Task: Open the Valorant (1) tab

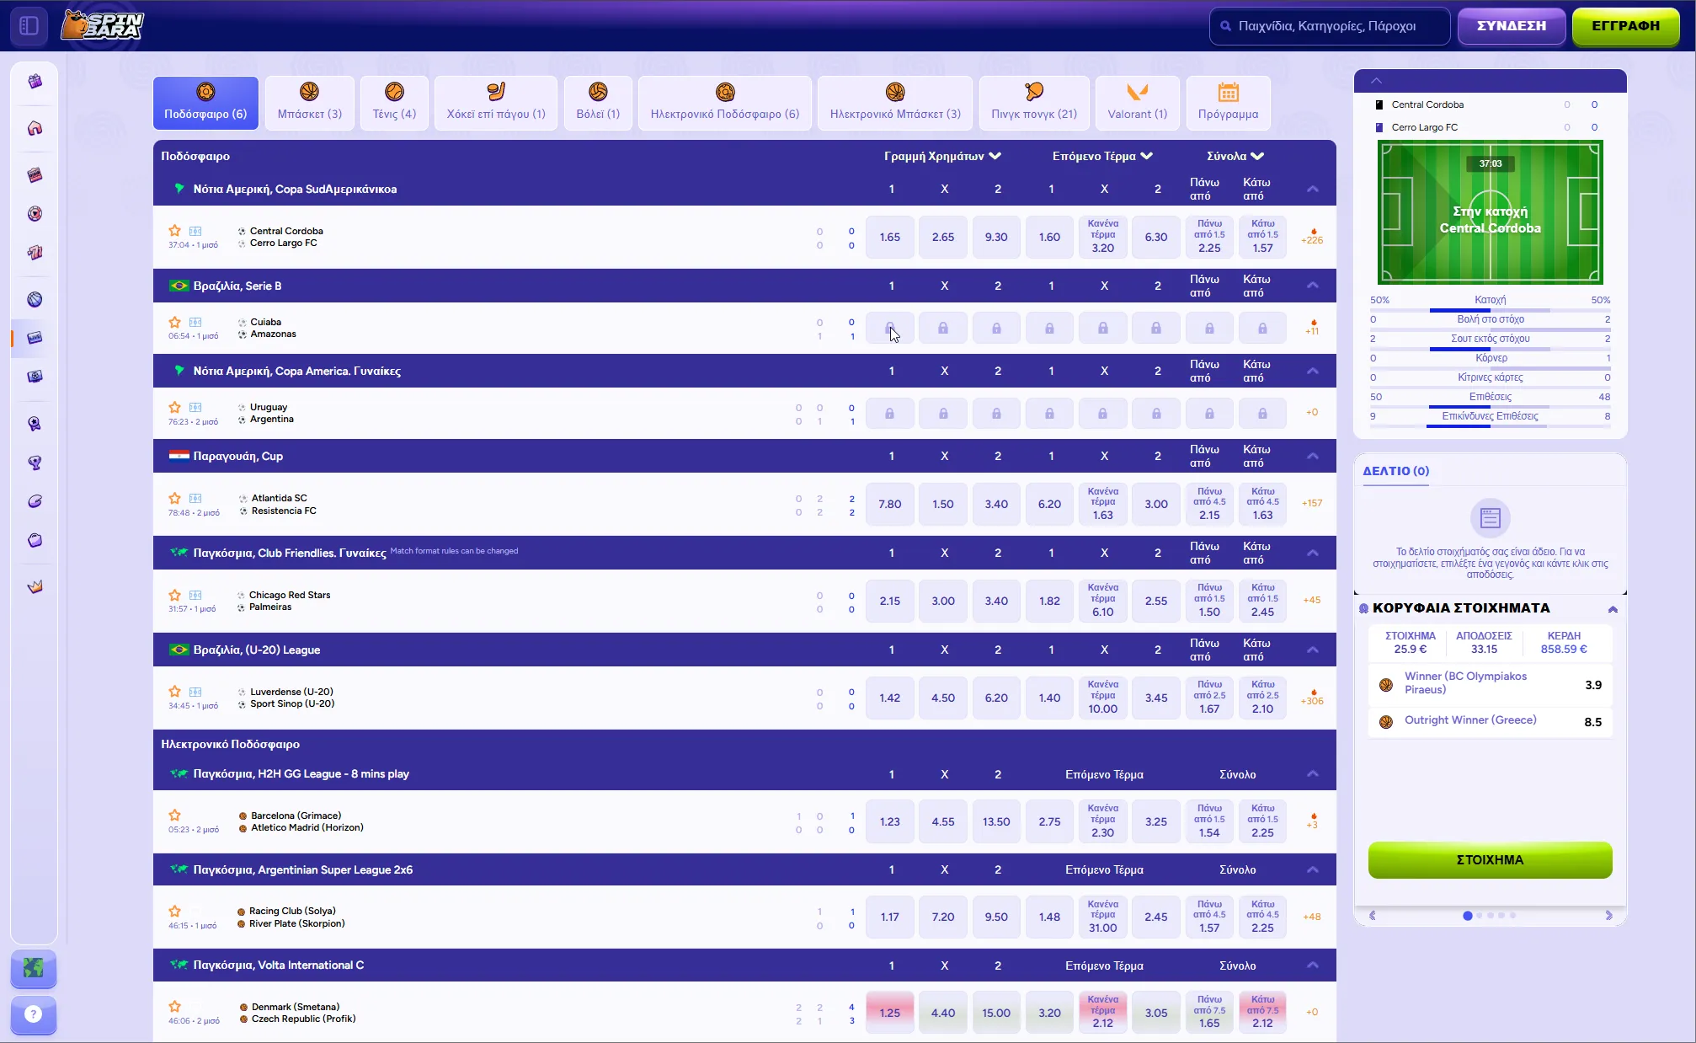Action: 1138,103
